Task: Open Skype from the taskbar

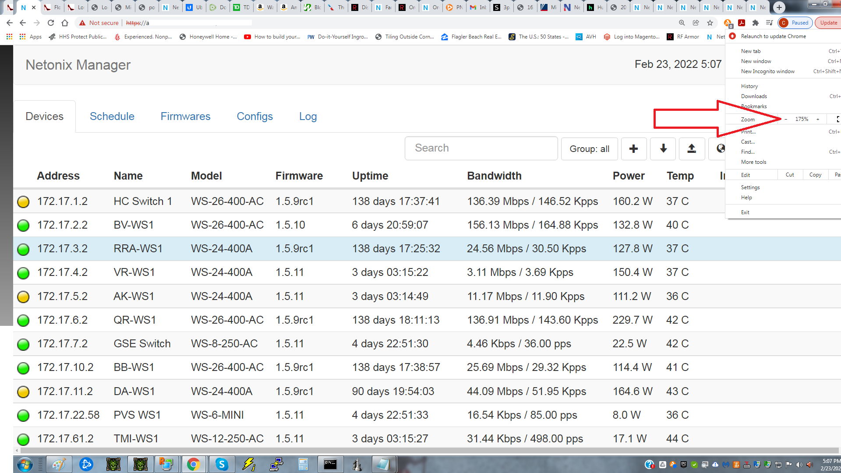Action: (x=222, y=464)
